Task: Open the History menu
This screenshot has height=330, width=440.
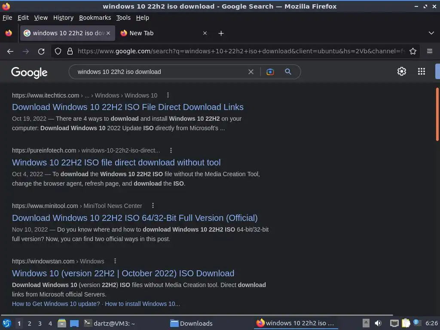Action: click(x=64, y=18)
